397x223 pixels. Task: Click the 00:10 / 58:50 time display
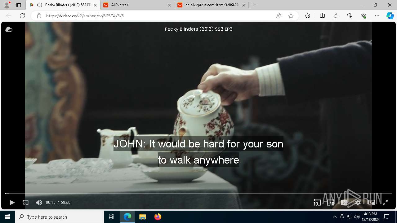tap(58, 203)
